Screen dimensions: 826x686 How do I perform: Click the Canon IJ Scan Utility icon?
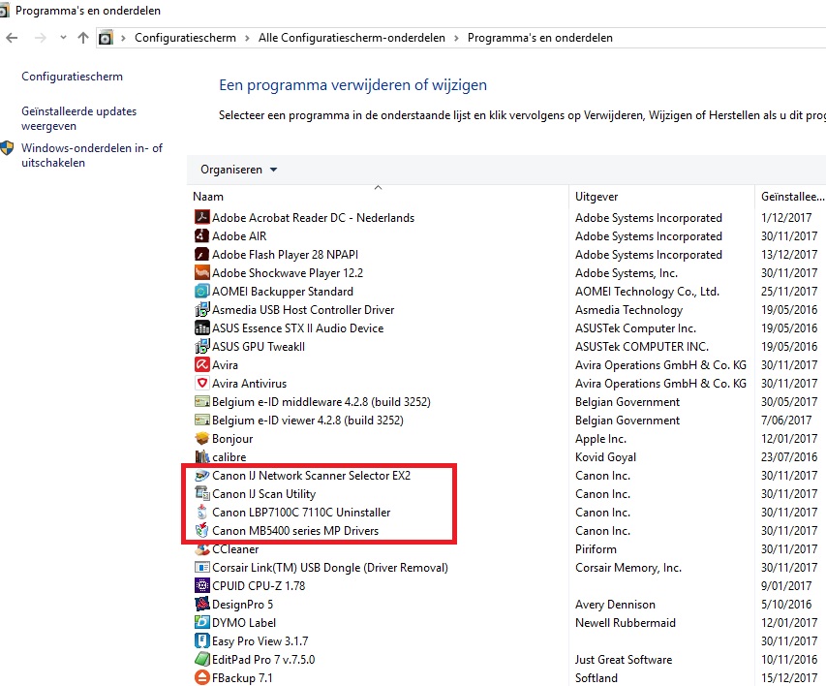pos(201,493)
